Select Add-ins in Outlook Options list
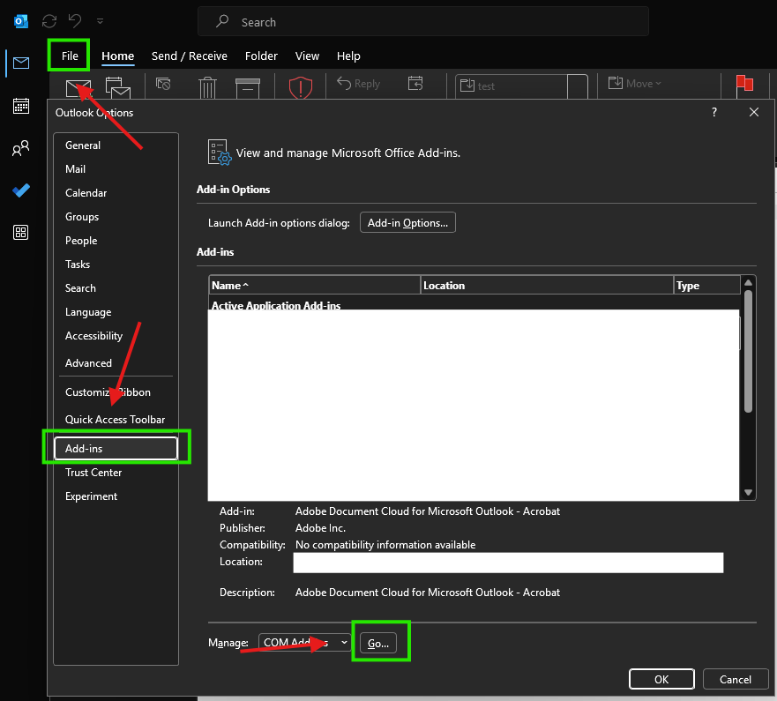This screenshot has height=701, width=777. click(x=116, y=448)
